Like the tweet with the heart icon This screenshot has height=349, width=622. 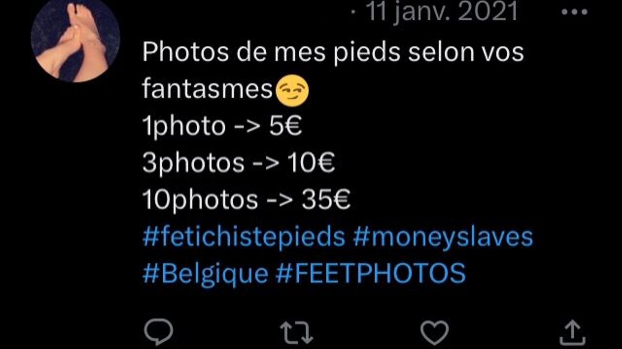(x=434, y=333)
